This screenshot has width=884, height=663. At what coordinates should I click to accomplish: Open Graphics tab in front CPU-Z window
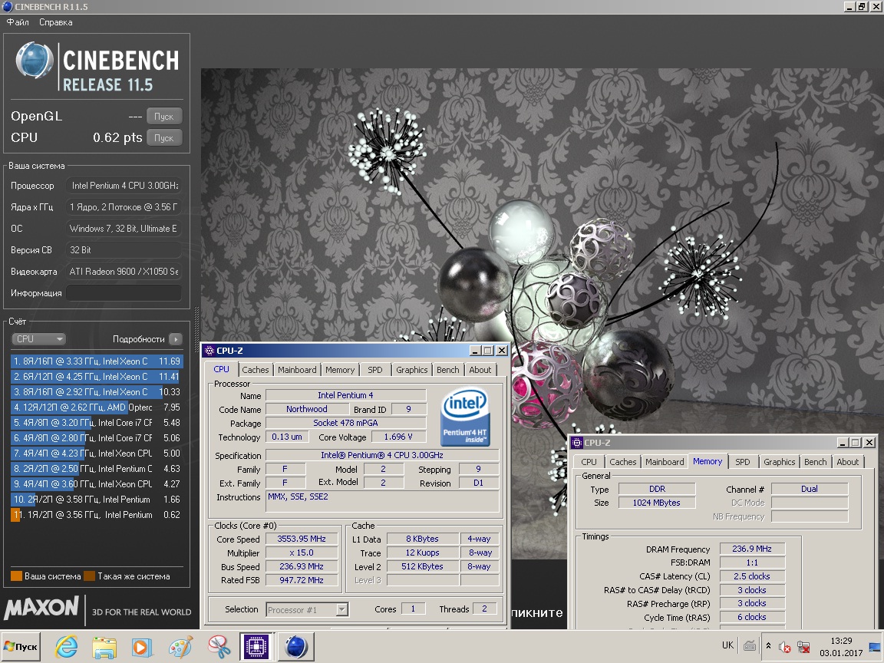click(411, 370)
